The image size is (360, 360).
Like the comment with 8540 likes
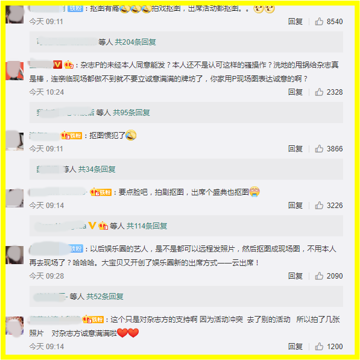point(319,22)
